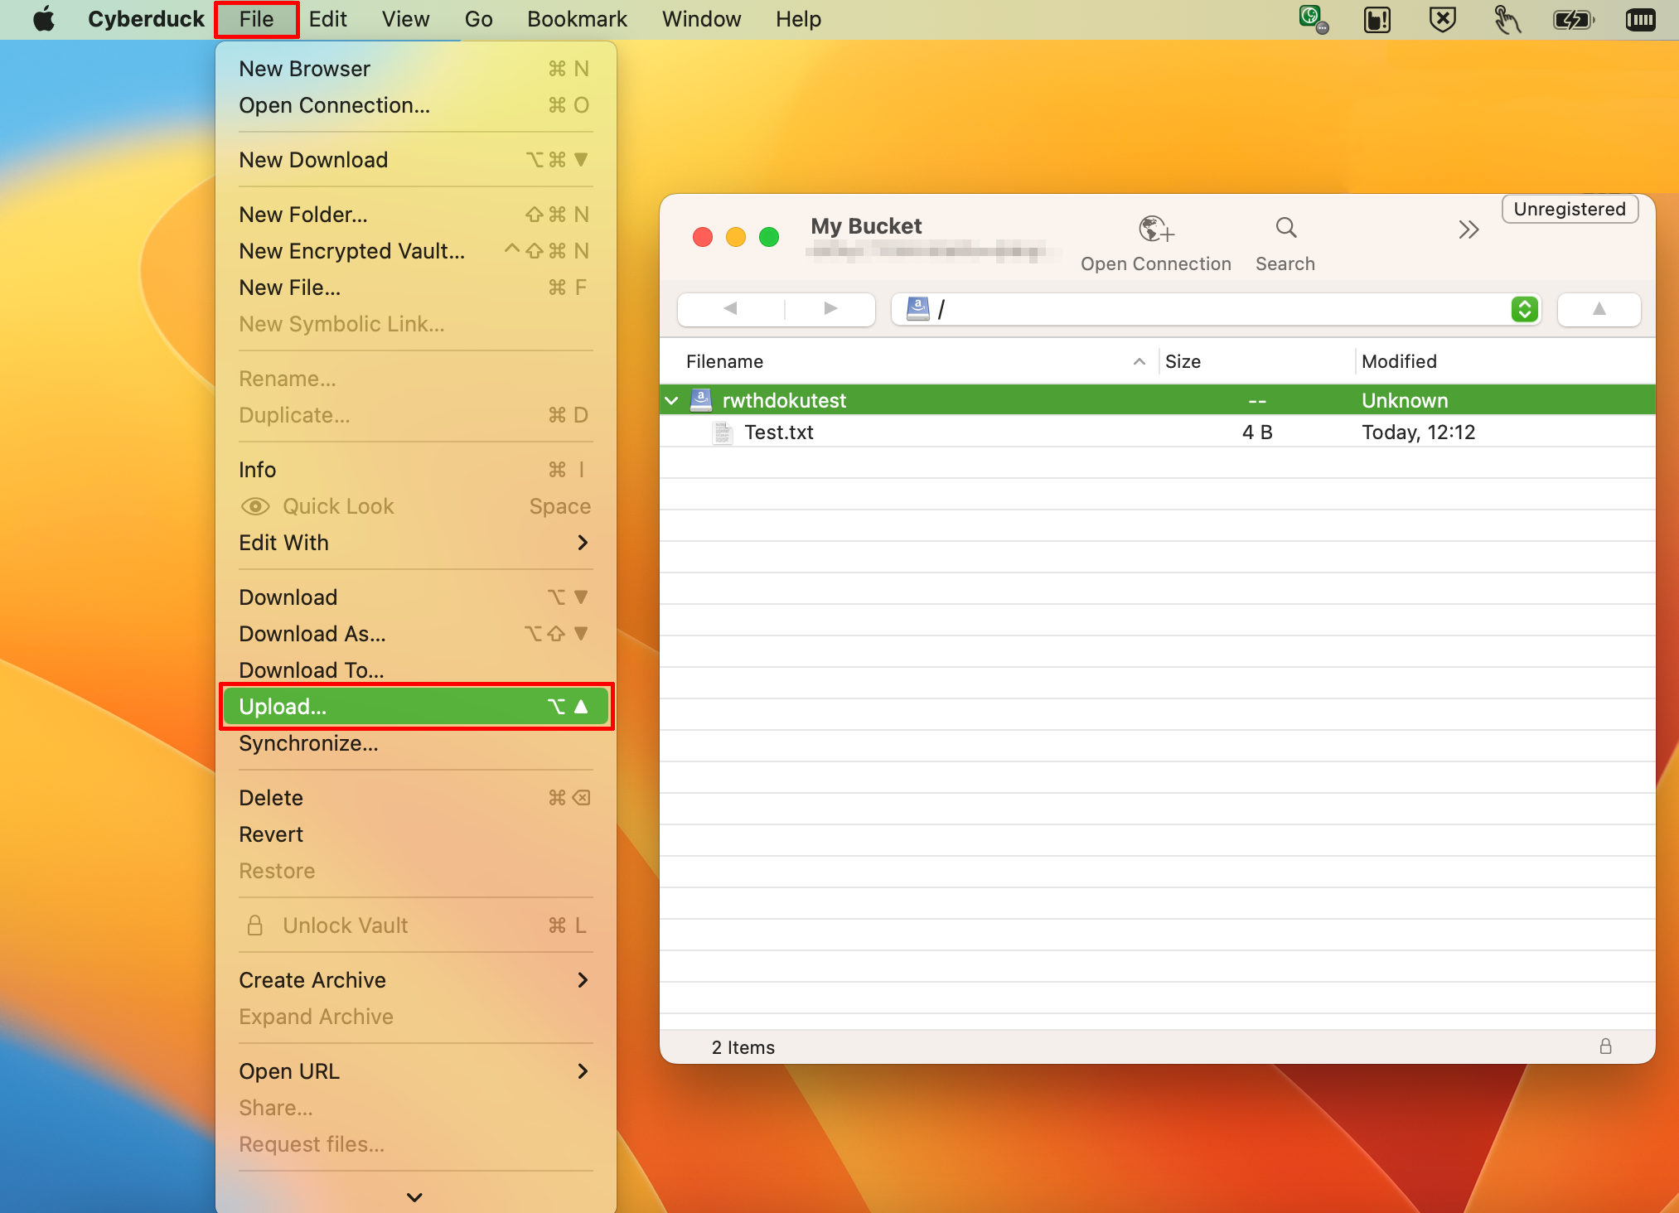Choose Download As... menu item
Image resolution: width=1679 pixels, height=1213 pixels.
416,634
